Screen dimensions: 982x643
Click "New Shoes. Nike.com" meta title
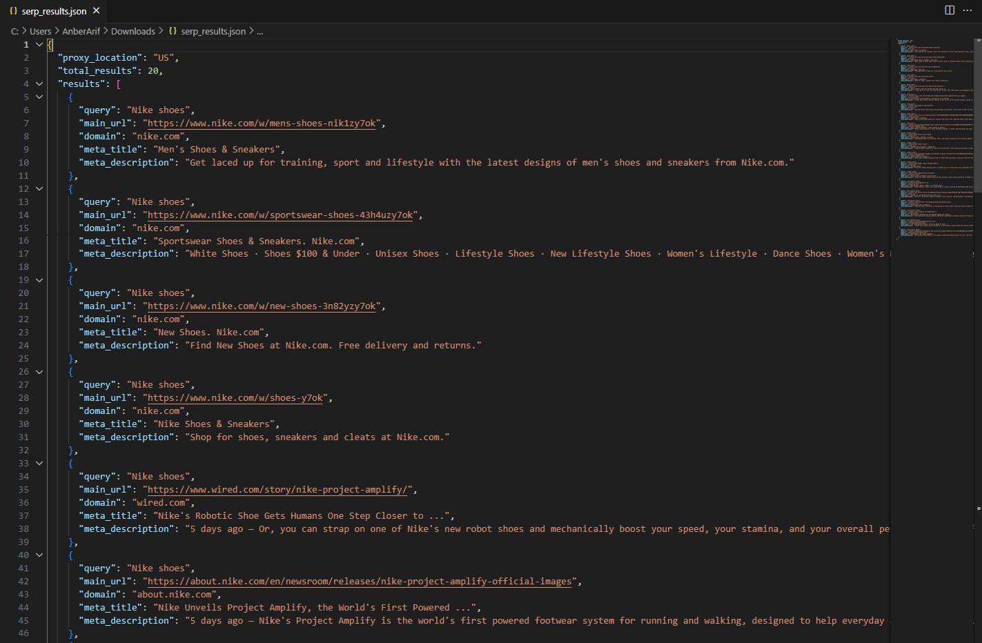[x=208, y=333]
